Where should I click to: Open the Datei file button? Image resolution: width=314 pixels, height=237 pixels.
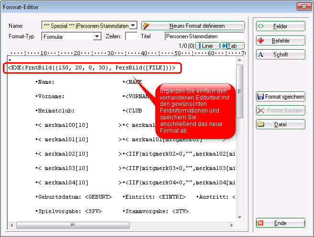[280, 124]
